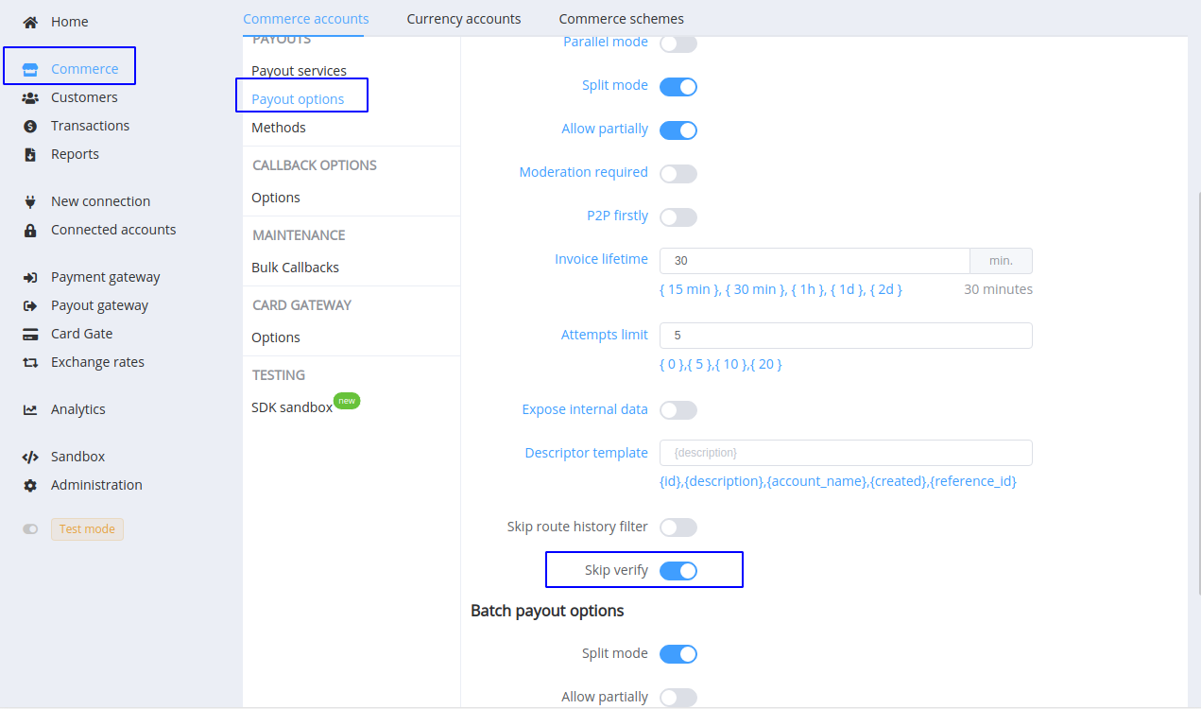Screen dimensions: 1201x709
Task: Turn off the Skip verify switch
Action: point(678,571)
